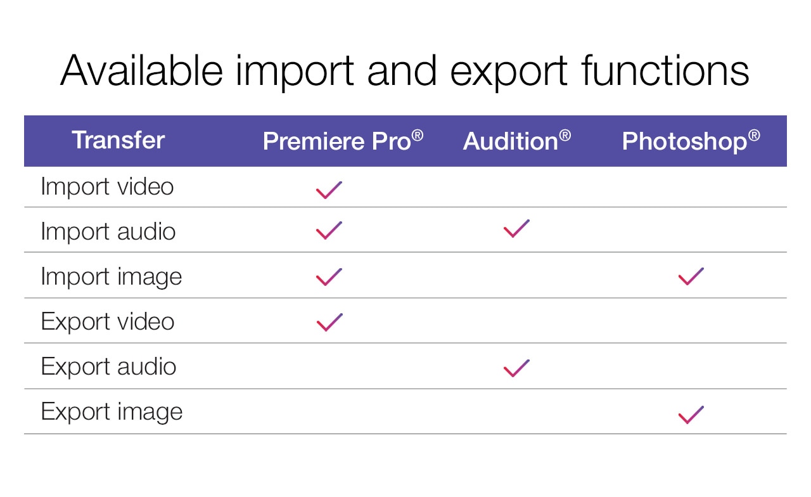
Task: Click the Available import and export functions title
Action: pyautogui.click(x=405, y=70)
